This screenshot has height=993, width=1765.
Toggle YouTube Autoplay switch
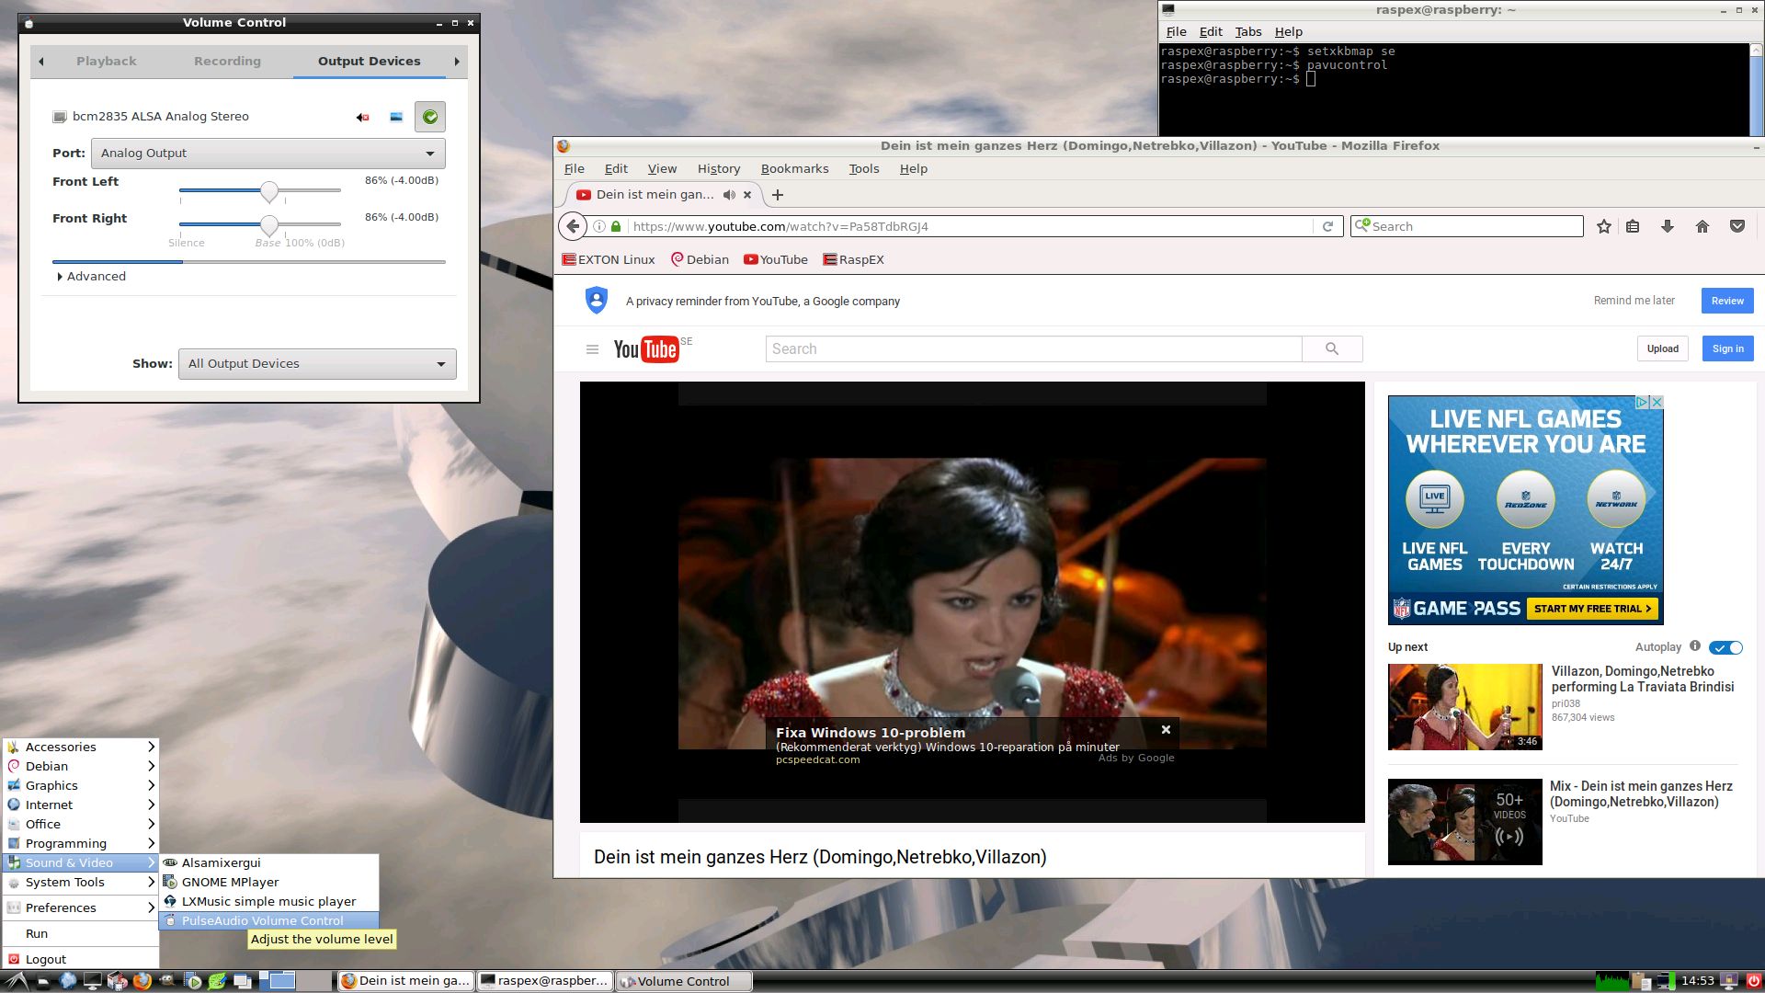tap(1726, 647)
